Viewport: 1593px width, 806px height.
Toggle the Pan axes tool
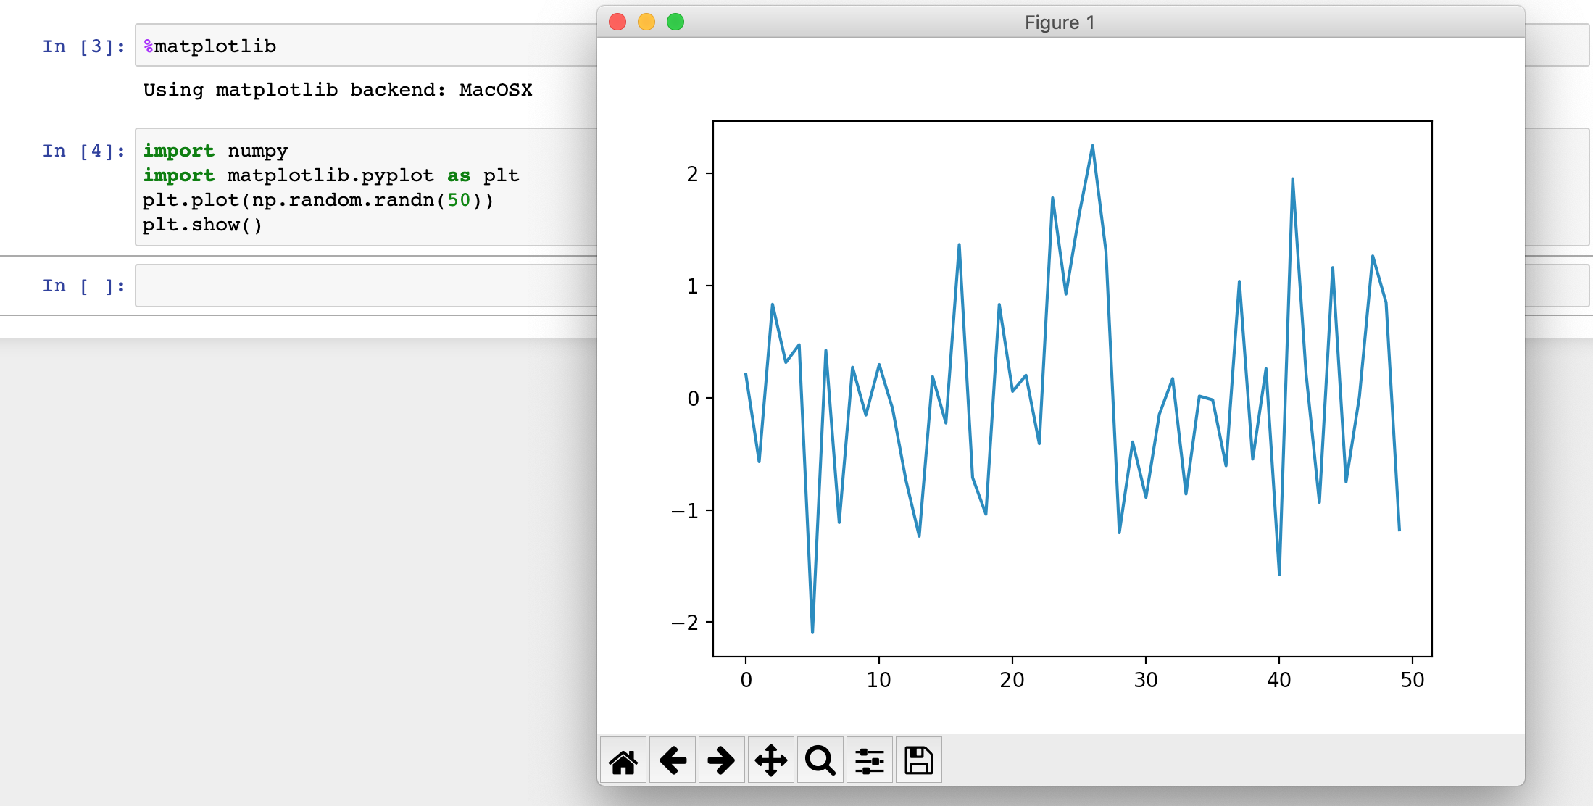tap(771, 760)
